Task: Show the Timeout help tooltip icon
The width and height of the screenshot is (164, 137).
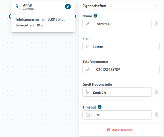Action: coord(99,107)
